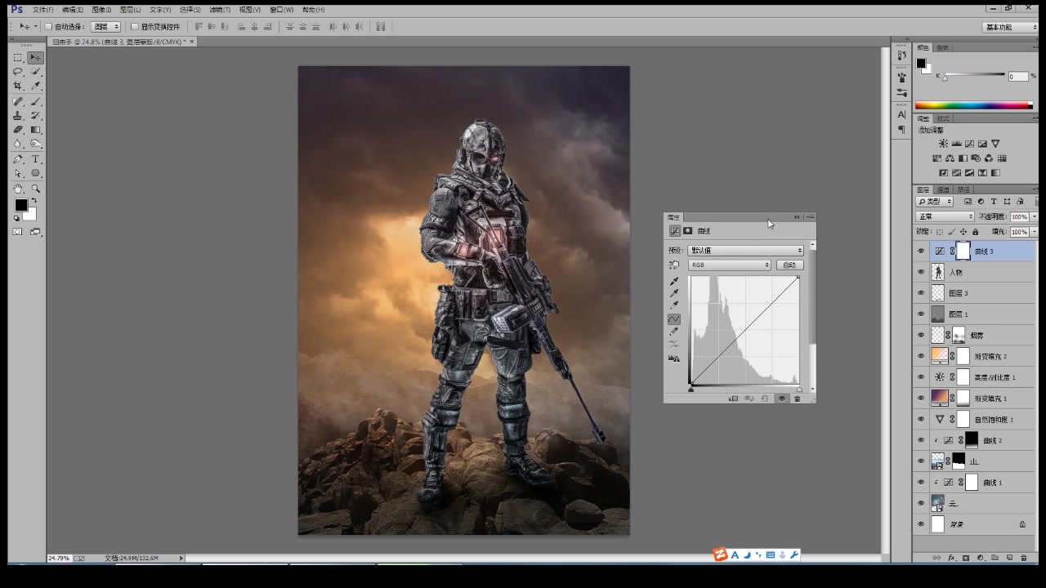Select the Blur tool
Screen dimensions: 1046x588
coord(18,144)
